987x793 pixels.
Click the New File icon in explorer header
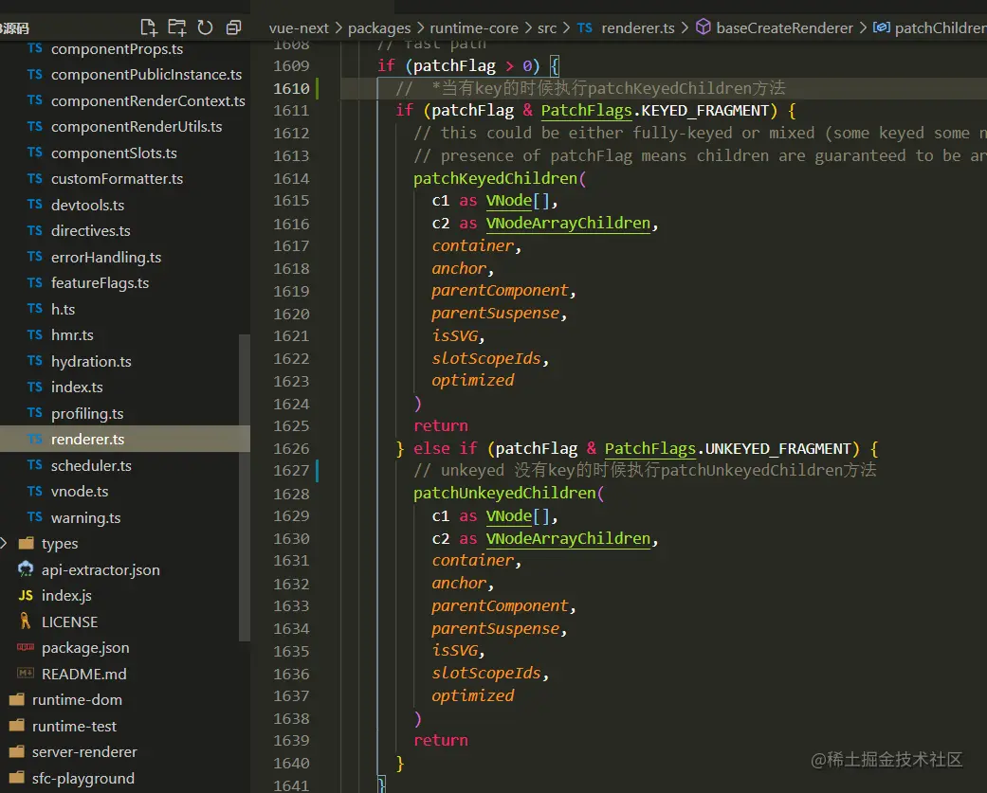pyautogui.click(x=149, y=27)
